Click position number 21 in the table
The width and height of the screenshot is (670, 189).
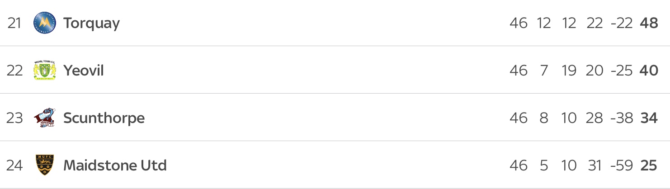point(14,23)
